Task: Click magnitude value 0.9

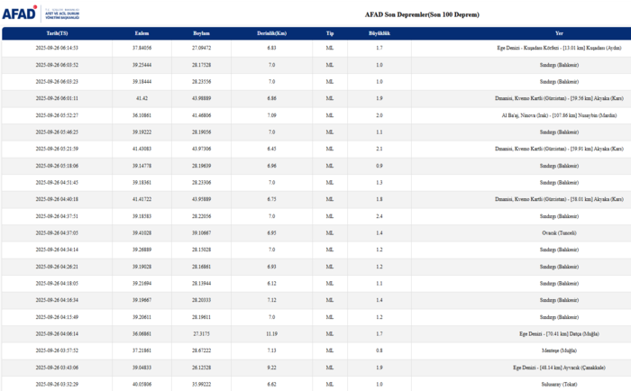Action: click(380, 166)
